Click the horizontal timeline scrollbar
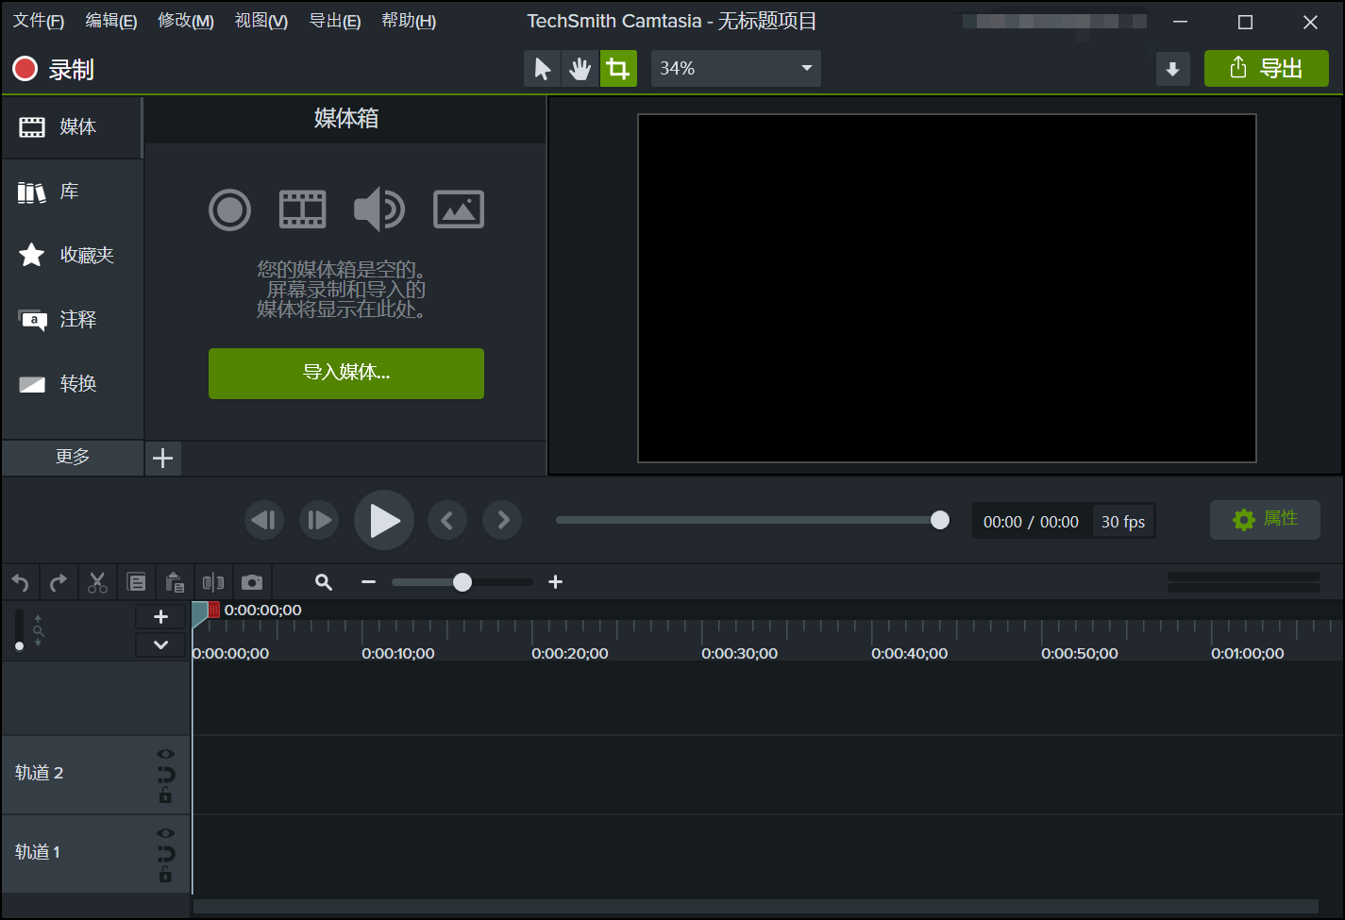The width and height of the screenshot is (1345, 920). click(x=755, y=907)
